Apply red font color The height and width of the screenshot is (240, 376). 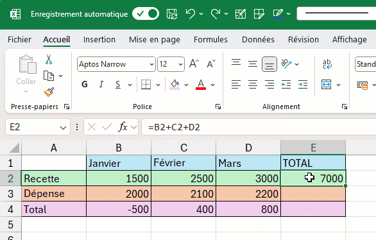click(201, 85)
